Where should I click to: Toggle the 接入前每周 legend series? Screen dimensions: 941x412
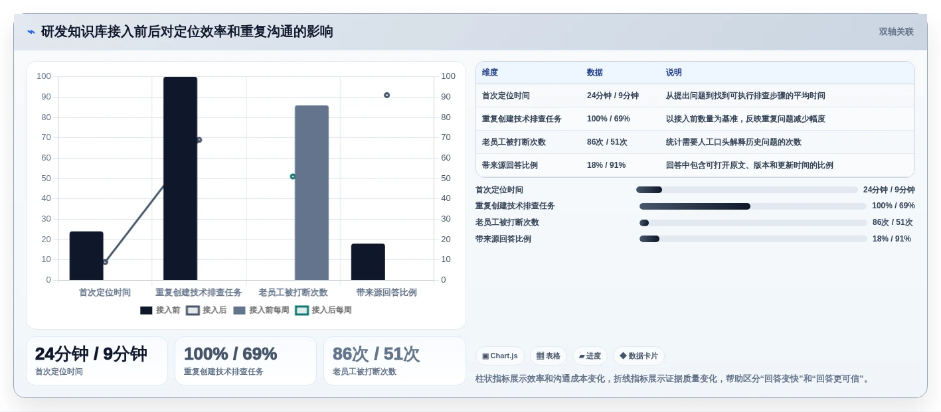[x=261, y=310]
